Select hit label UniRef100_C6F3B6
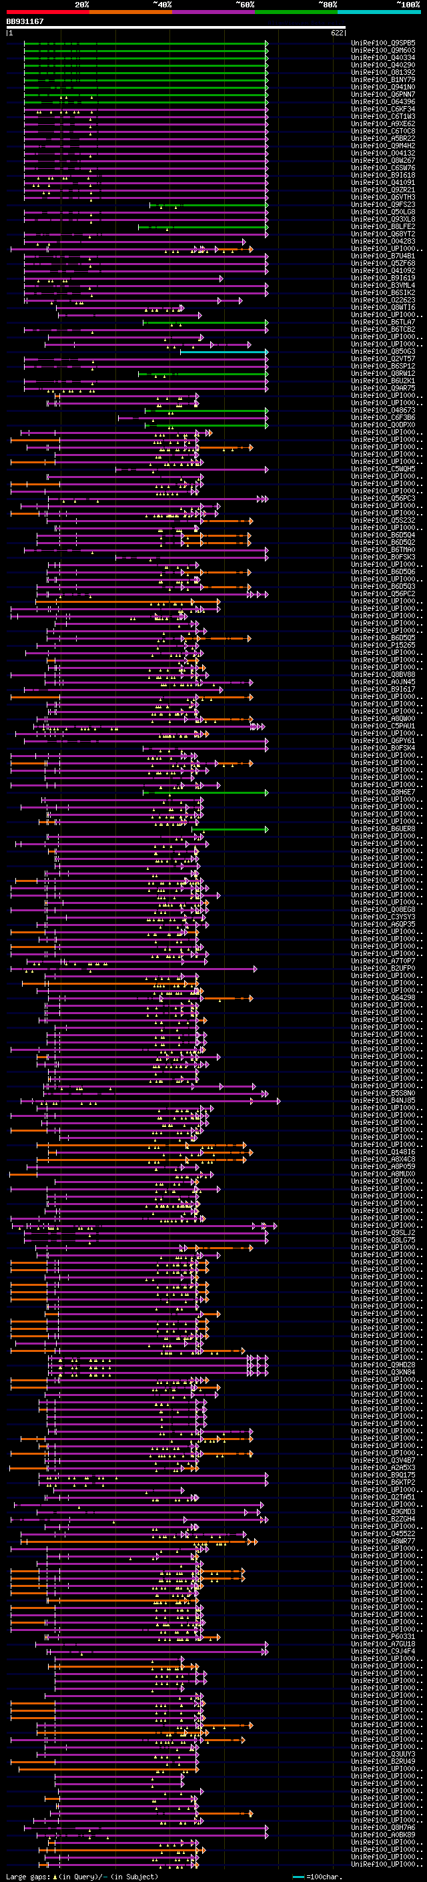427x1882 pixels. pyautogui.click(x=383, y=417)
